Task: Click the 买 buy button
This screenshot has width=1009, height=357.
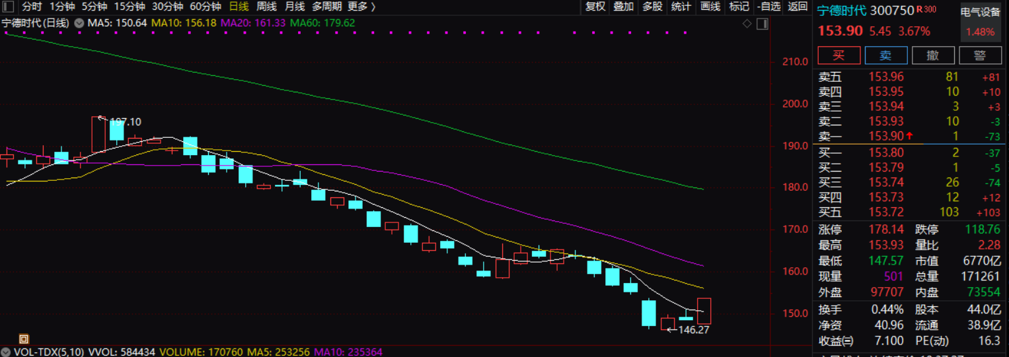Action: [x=839, y=55]
